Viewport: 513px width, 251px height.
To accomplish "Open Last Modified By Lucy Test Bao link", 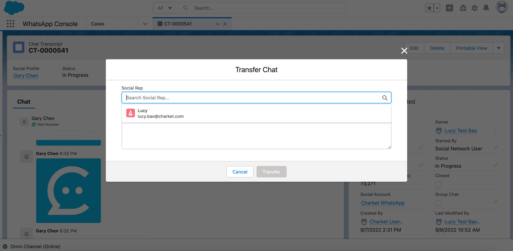I will point(461,222).
